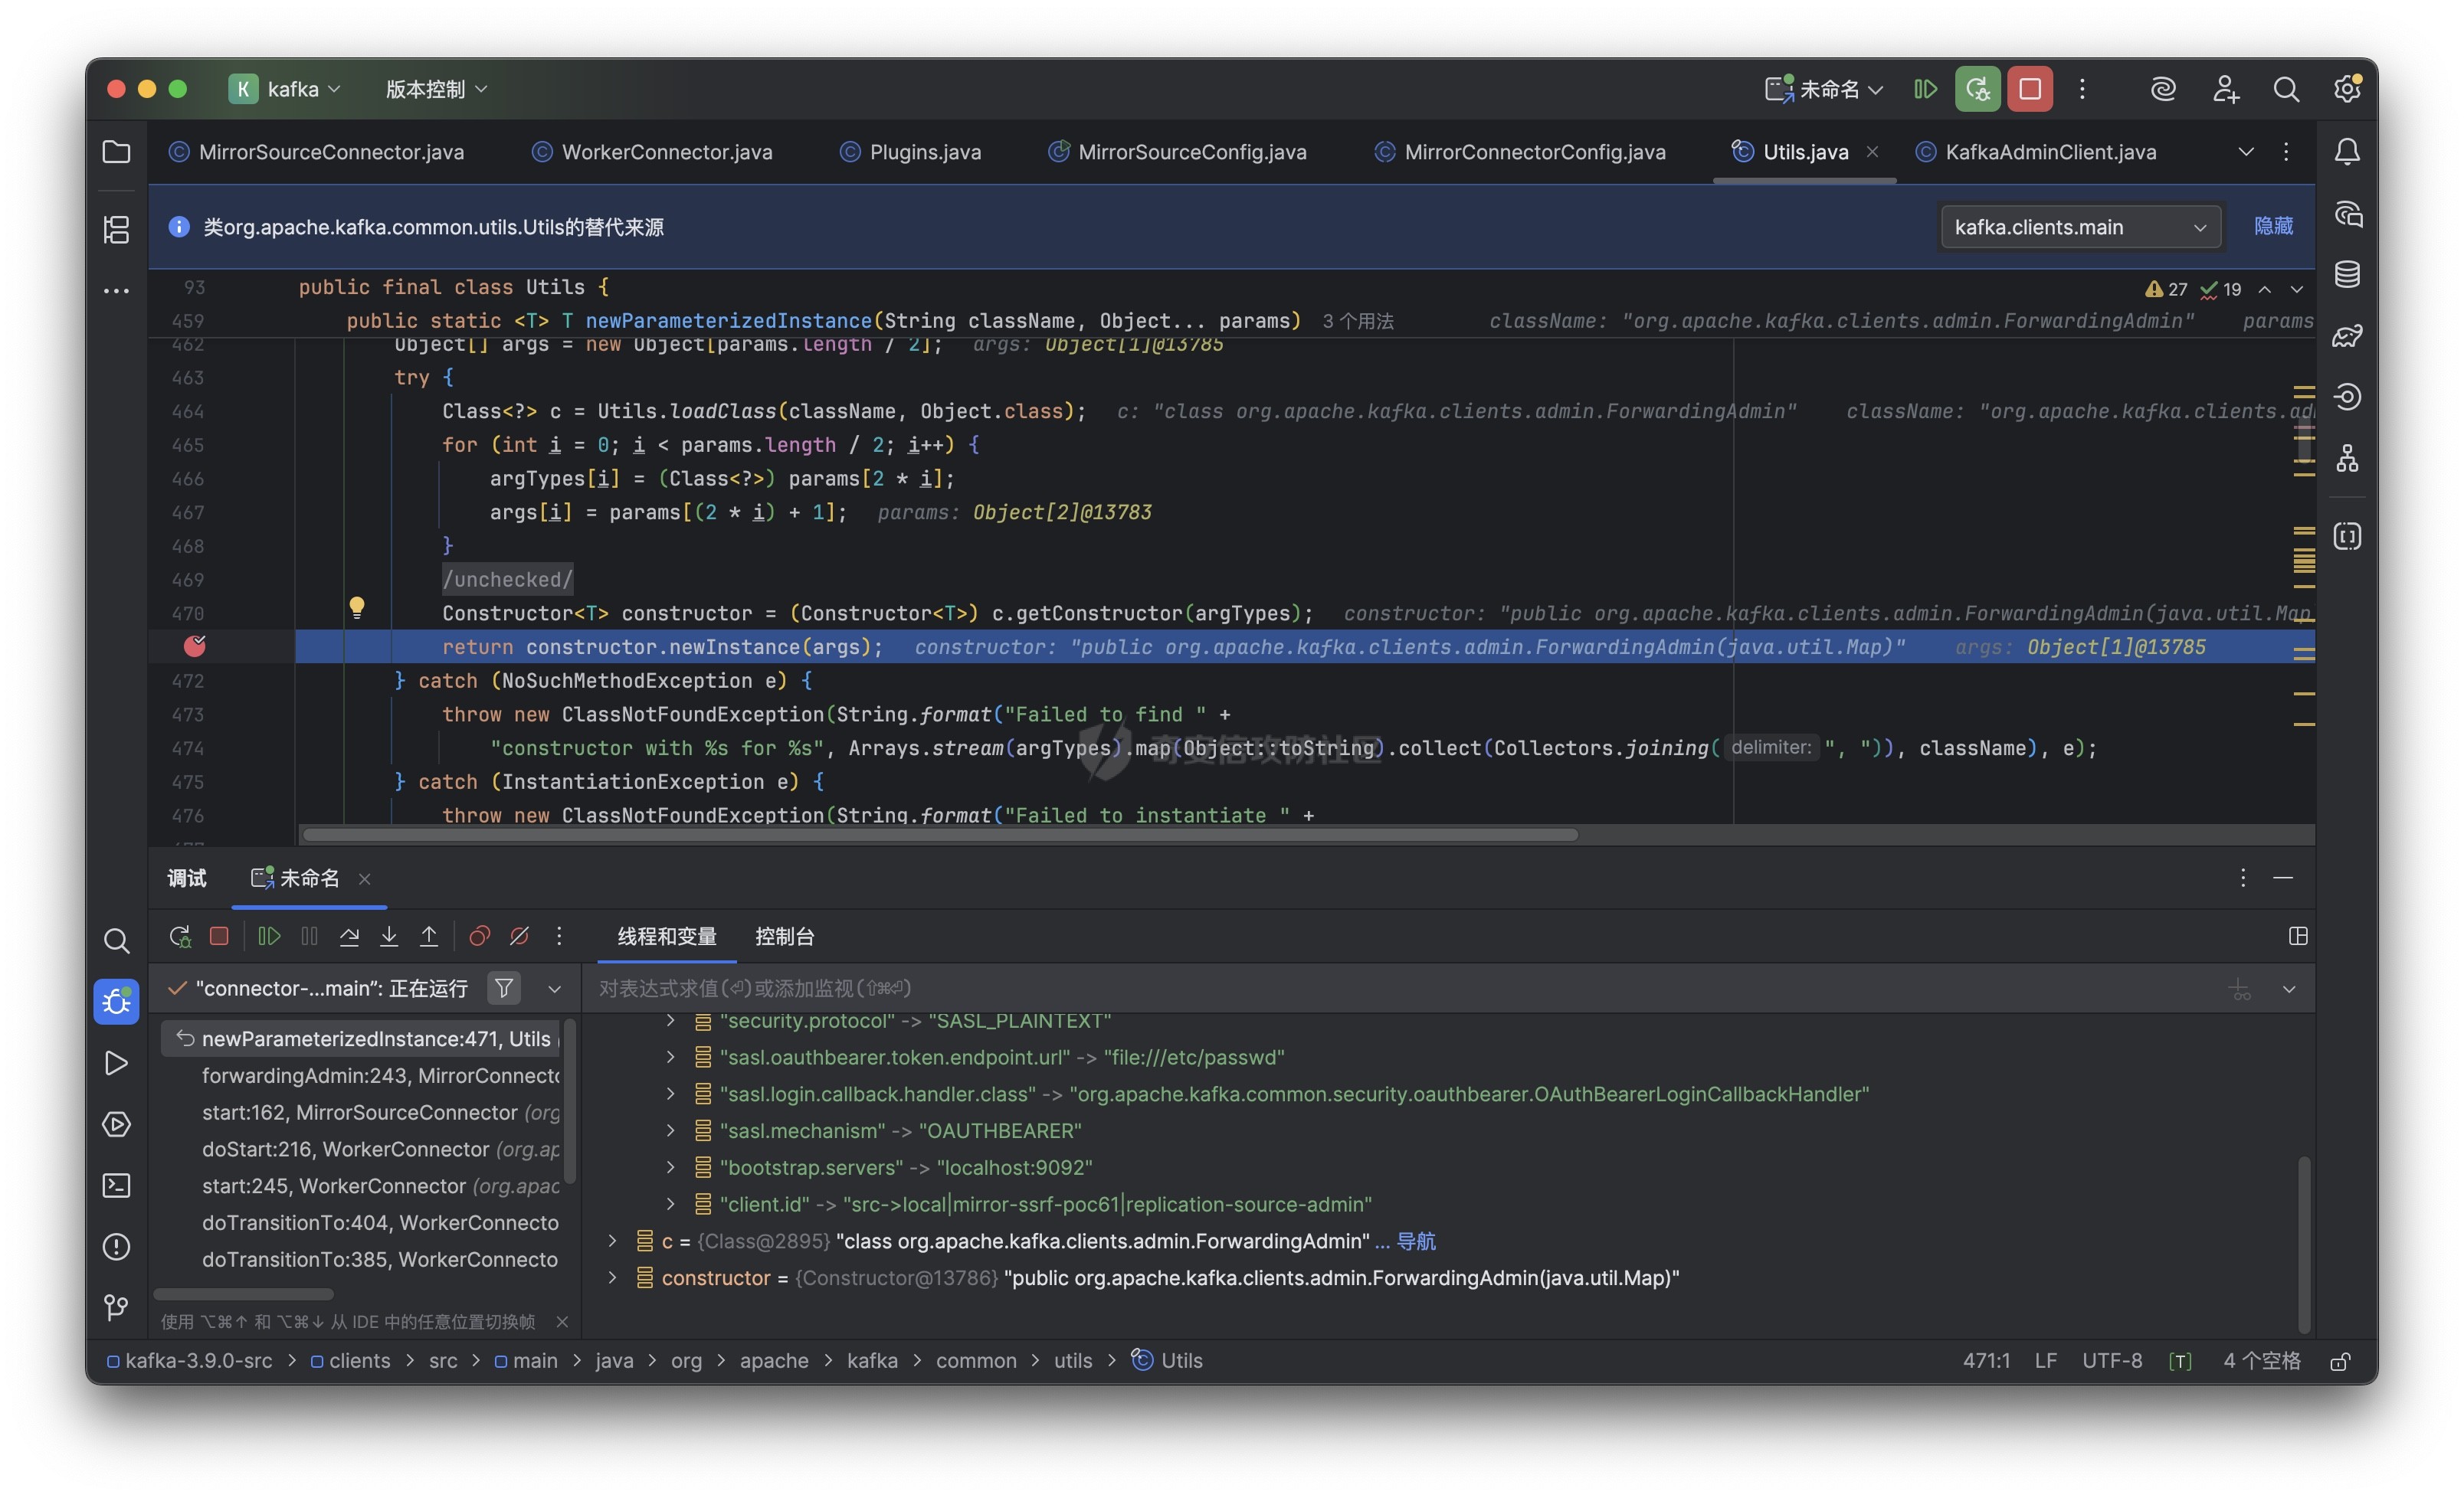Open the Notifications bell icon
2464x1498 pixels.
click(x=2347, y=152)
